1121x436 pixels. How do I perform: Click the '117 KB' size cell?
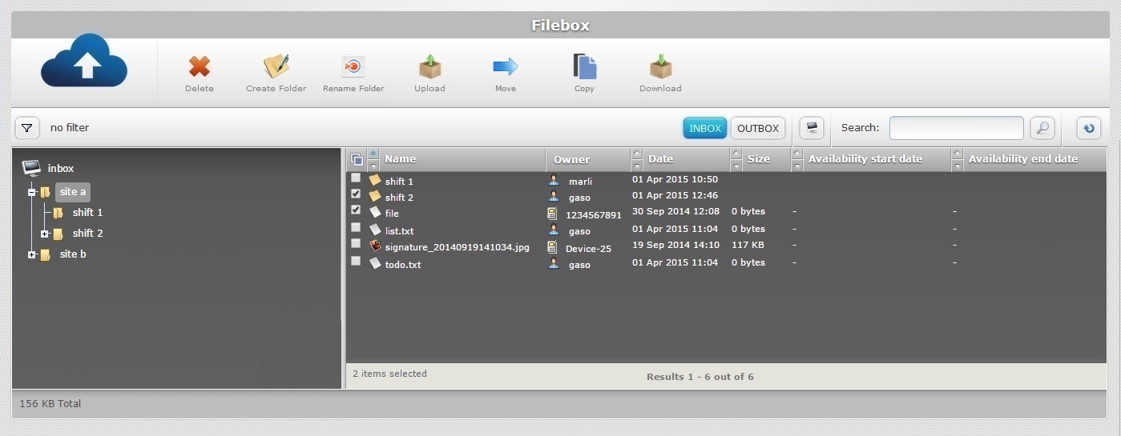point(748,245)
